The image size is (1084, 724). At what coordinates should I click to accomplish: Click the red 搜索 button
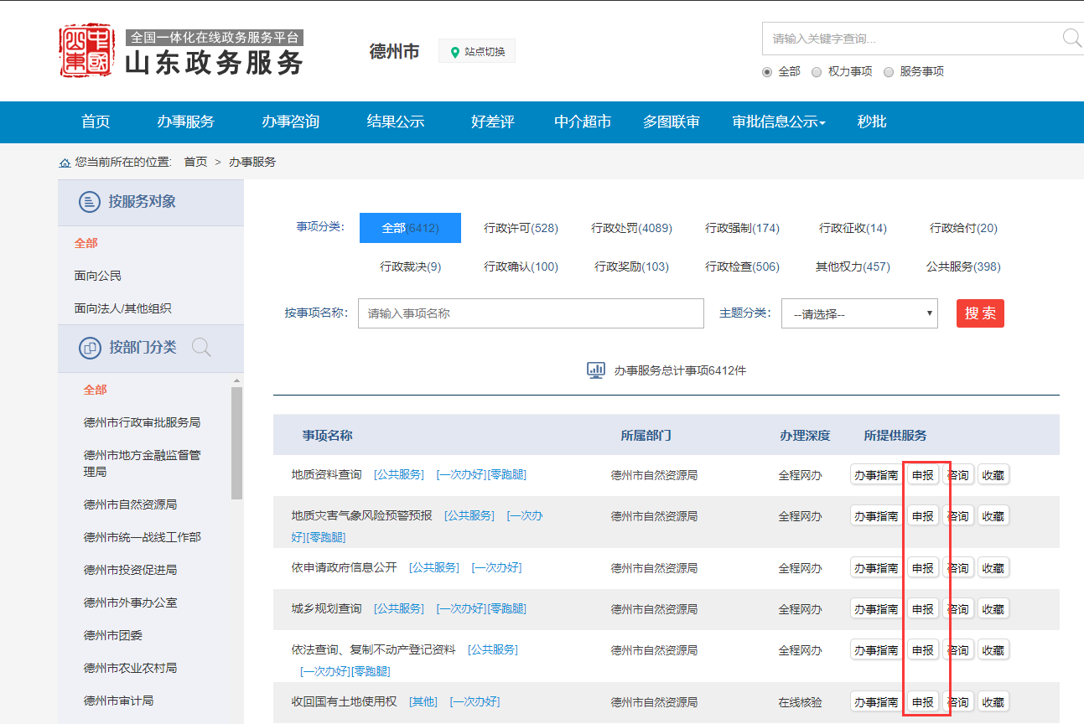[x=979, y=313]
